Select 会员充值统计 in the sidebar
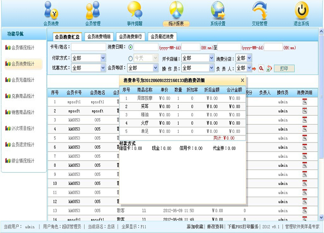The image size is (324, 233). pyautogui.click(x=23, y=80)
